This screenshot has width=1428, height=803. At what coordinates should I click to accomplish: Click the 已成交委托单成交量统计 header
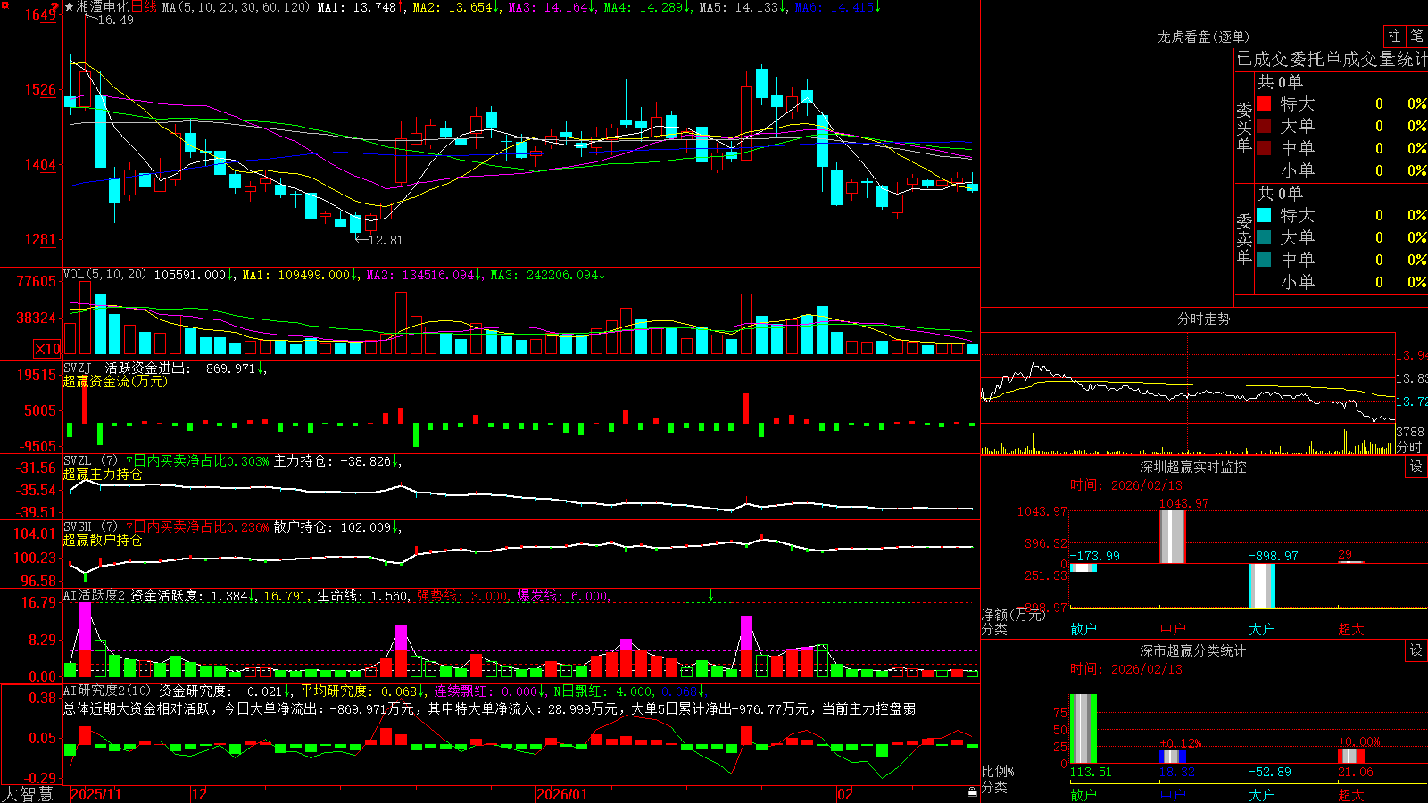[1332, 59]
